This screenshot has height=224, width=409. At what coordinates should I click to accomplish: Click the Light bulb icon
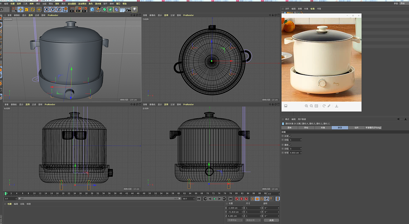pos(135,10)
